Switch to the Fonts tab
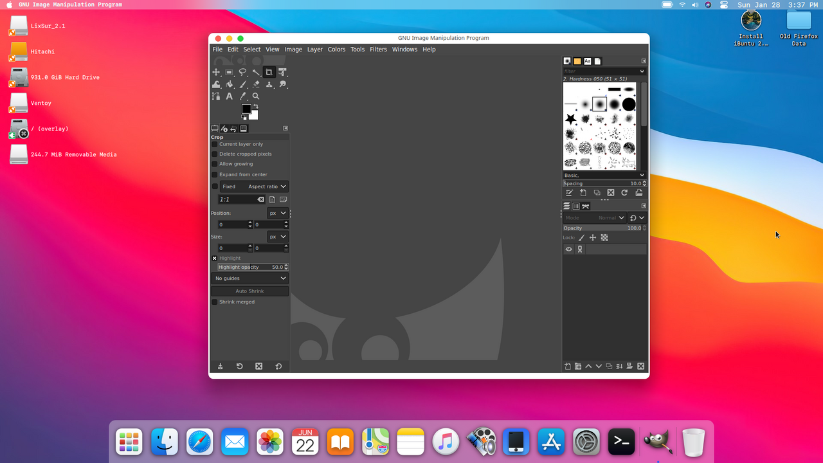The height and width of the screenshot is (463, 823). [587, 61]
